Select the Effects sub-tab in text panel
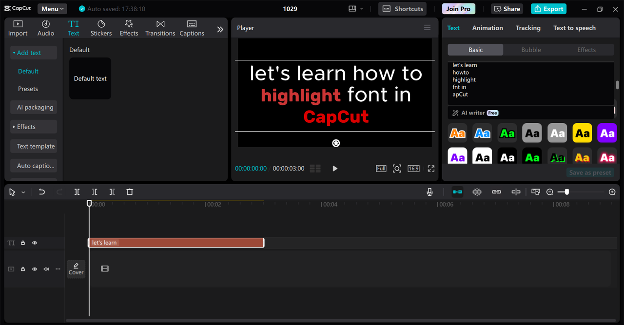Viewport: 624px width, 325px height. click(x=586, y=50)
